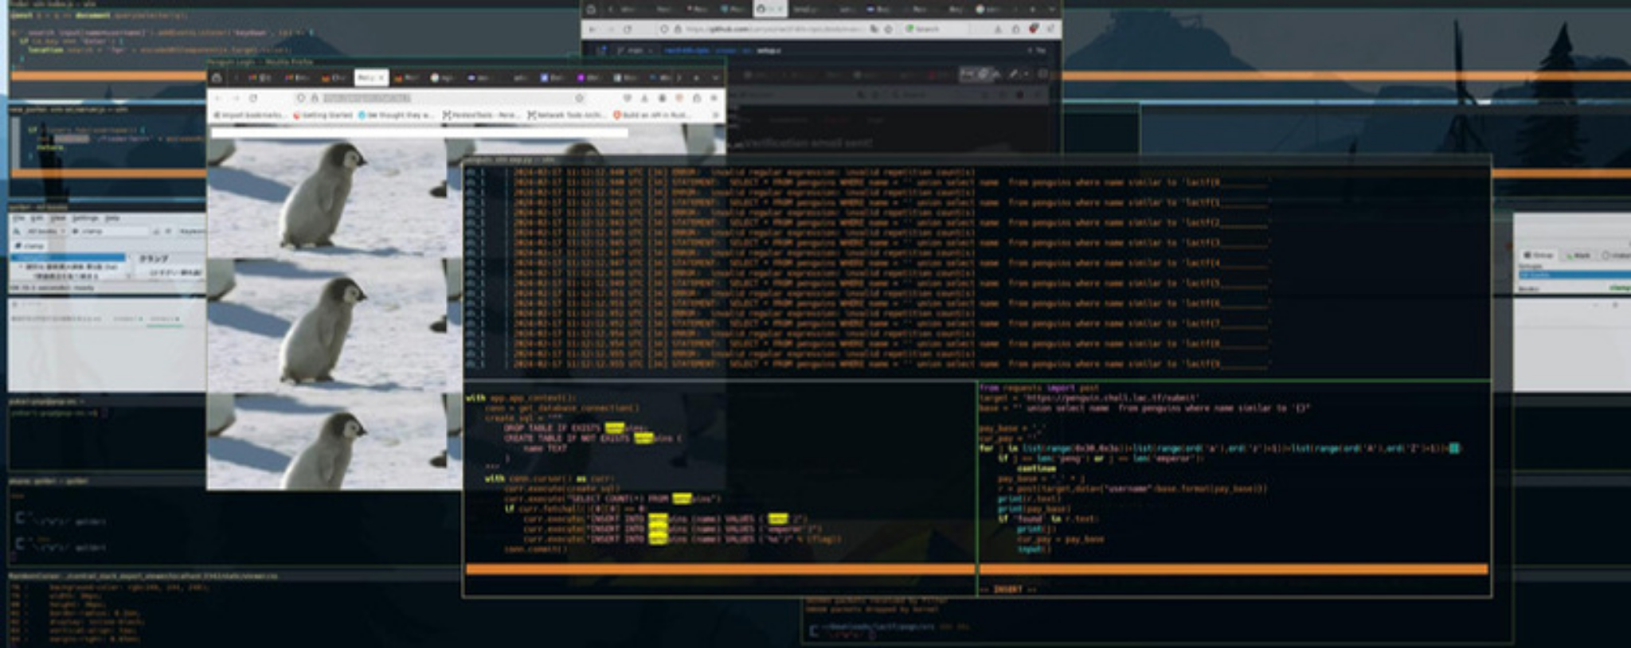Image resolution: width=1631 pixels, height=648 pixels.
Task: Click the lock icon beside github.com URL
Action: (678, 29)
